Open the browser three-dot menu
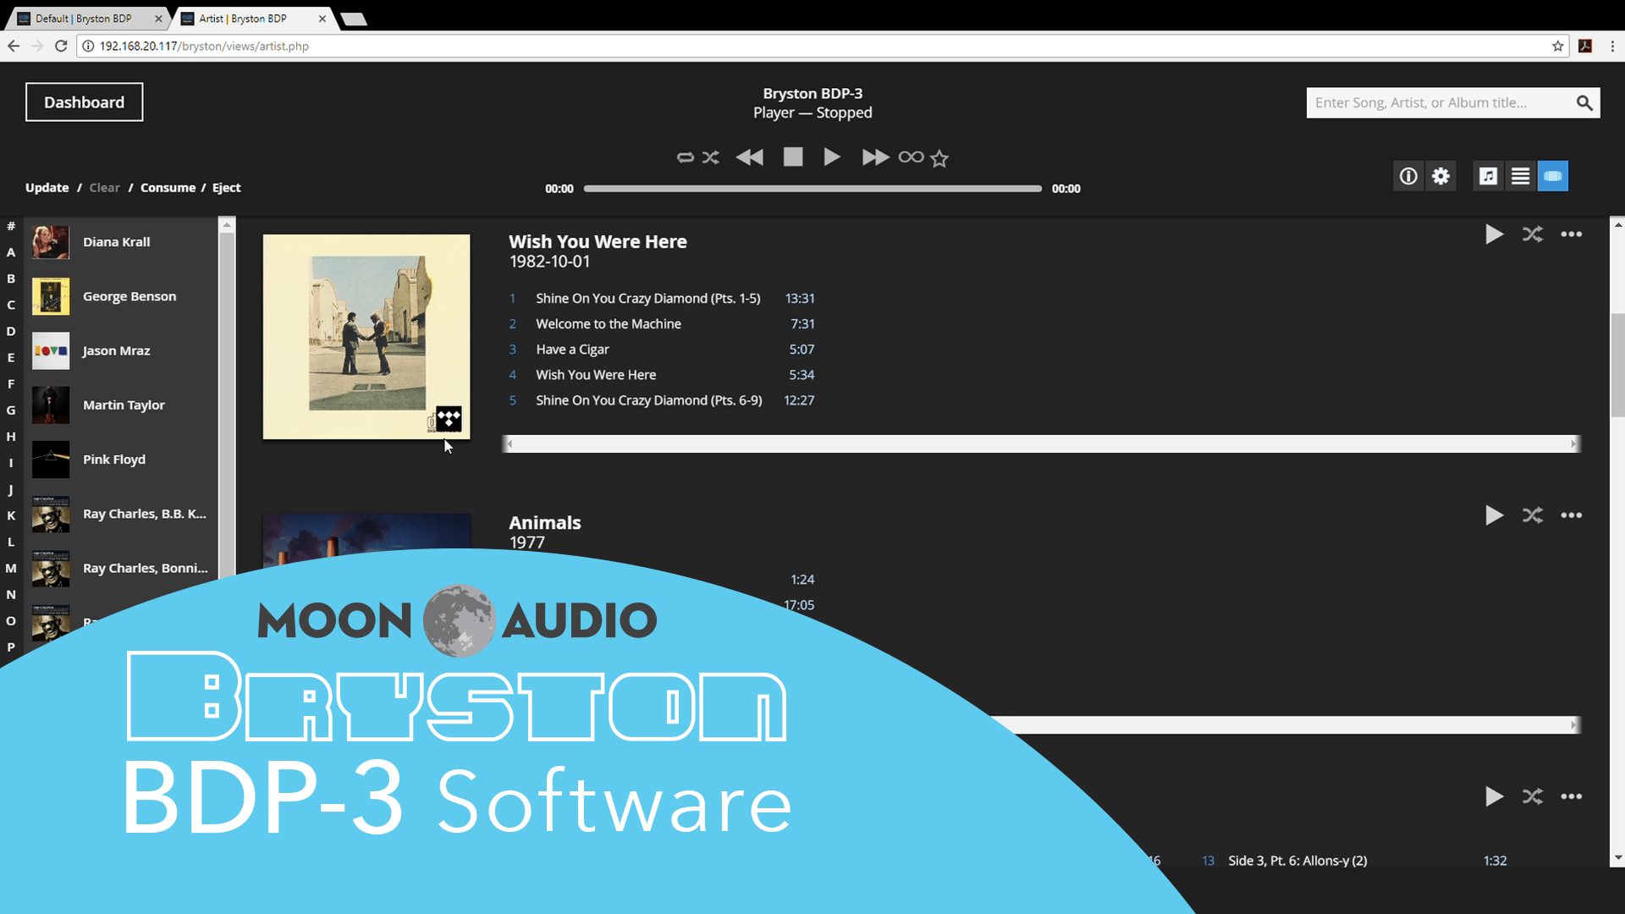This screenshot has width=1625, height=914. pyautogui.click(x=1612, y=47)
